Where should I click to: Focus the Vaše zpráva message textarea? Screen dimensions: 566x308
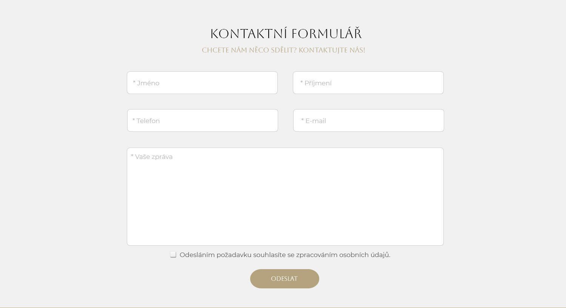pyautogui.click(x=285, y=197)
